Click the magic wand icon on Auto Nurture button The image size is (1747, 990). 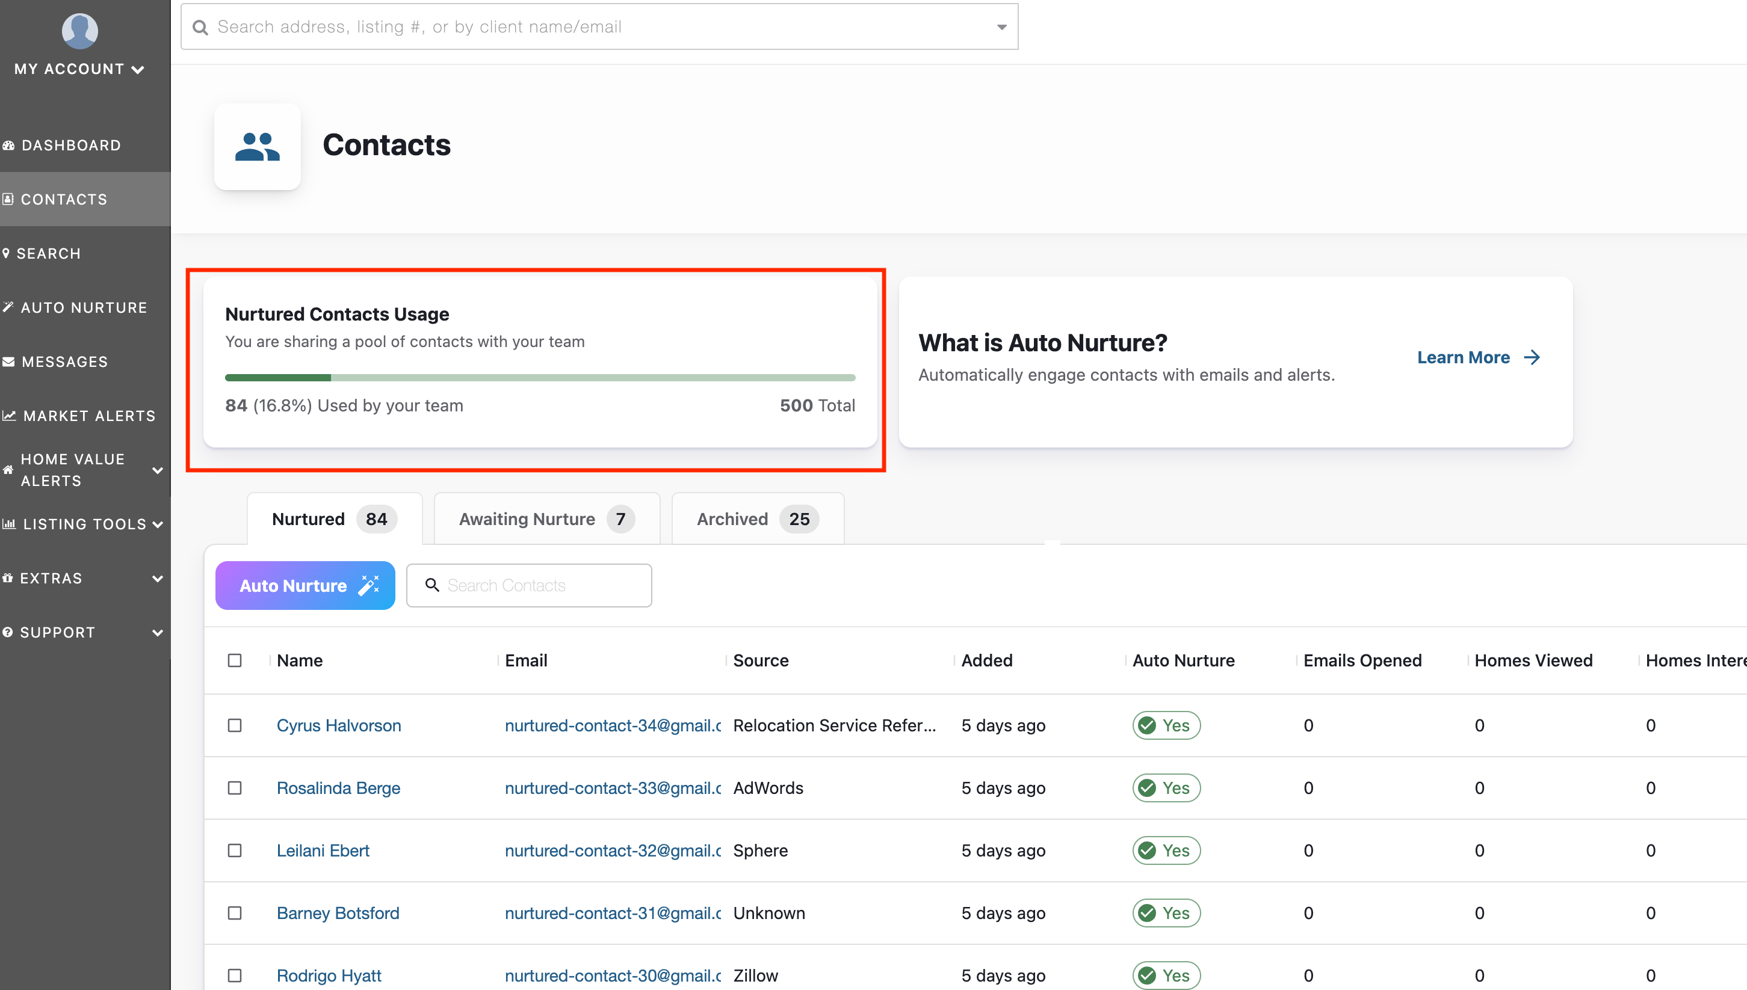click(x=369, y=585)
